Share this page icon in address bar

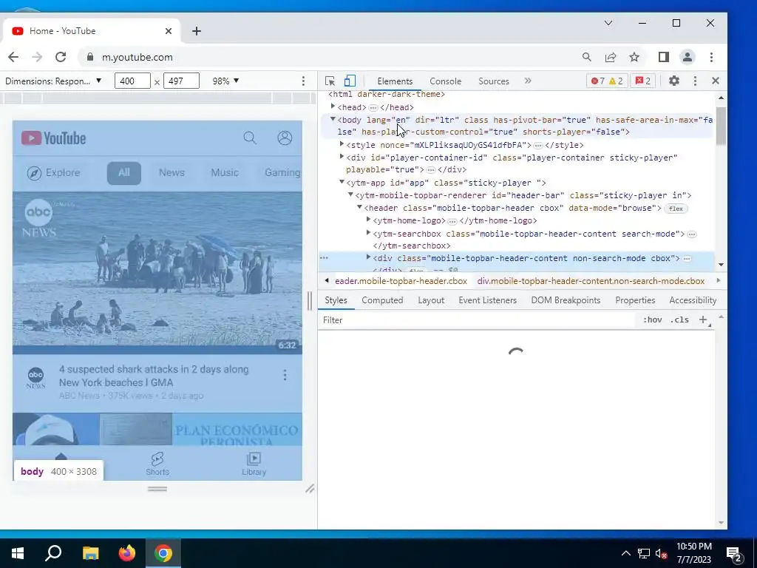[611, 57]
